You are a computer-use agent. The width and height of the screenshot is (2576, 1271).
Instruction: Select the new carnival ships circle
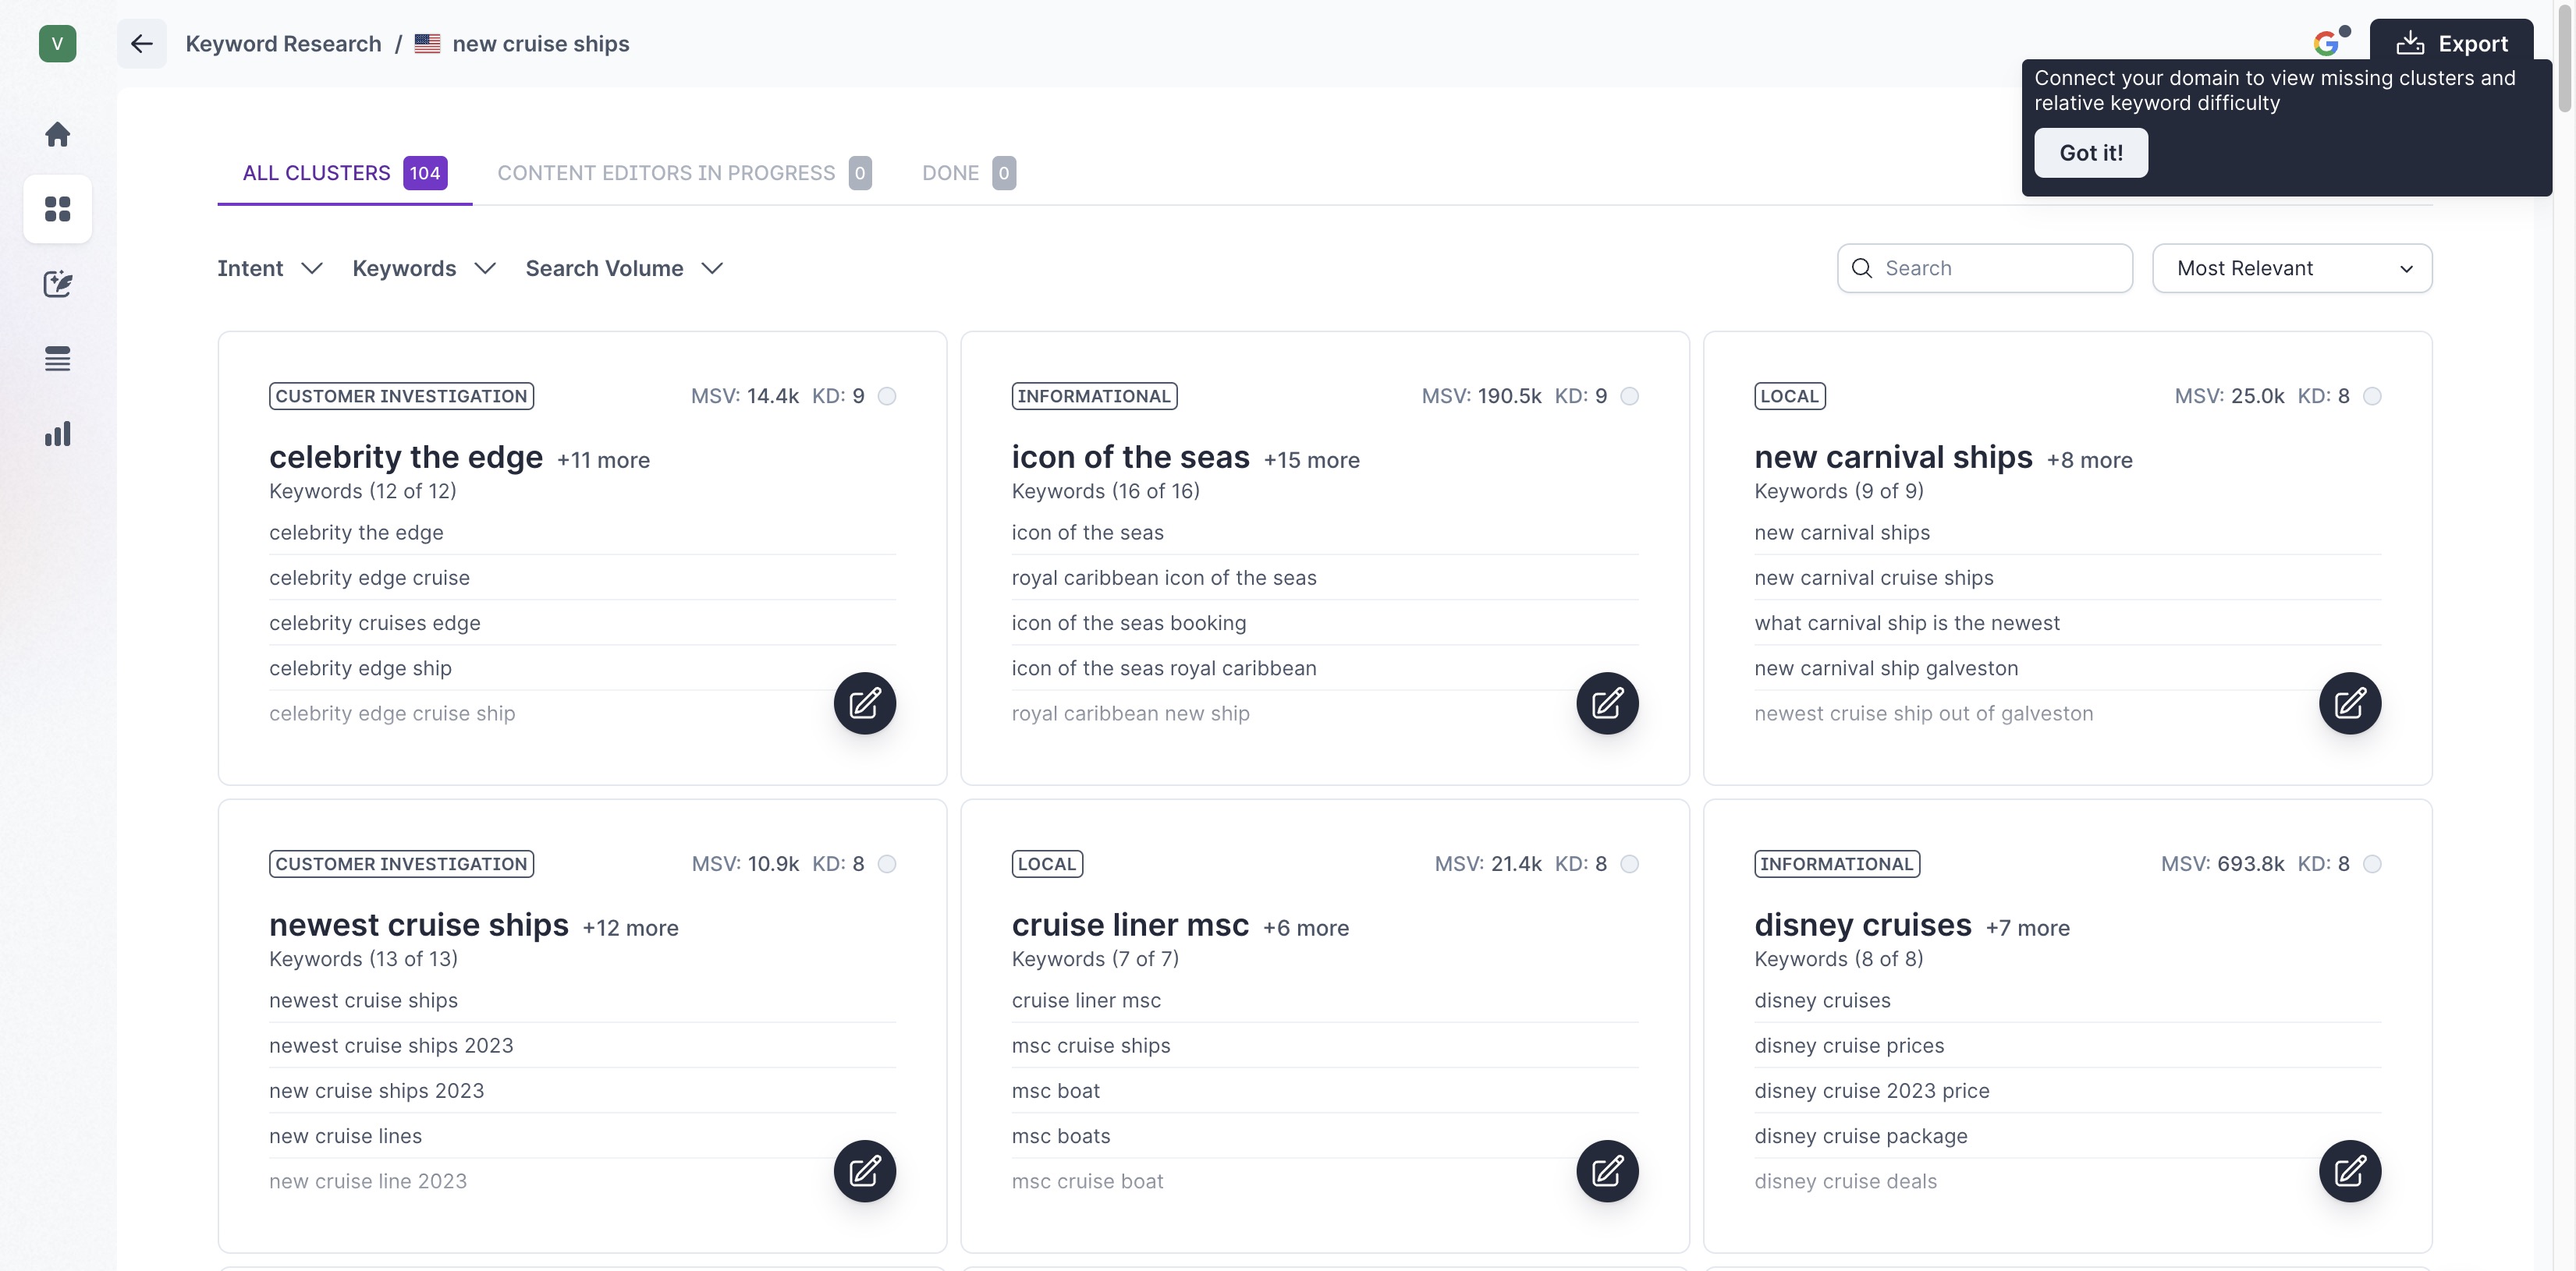coord(2372,395)
